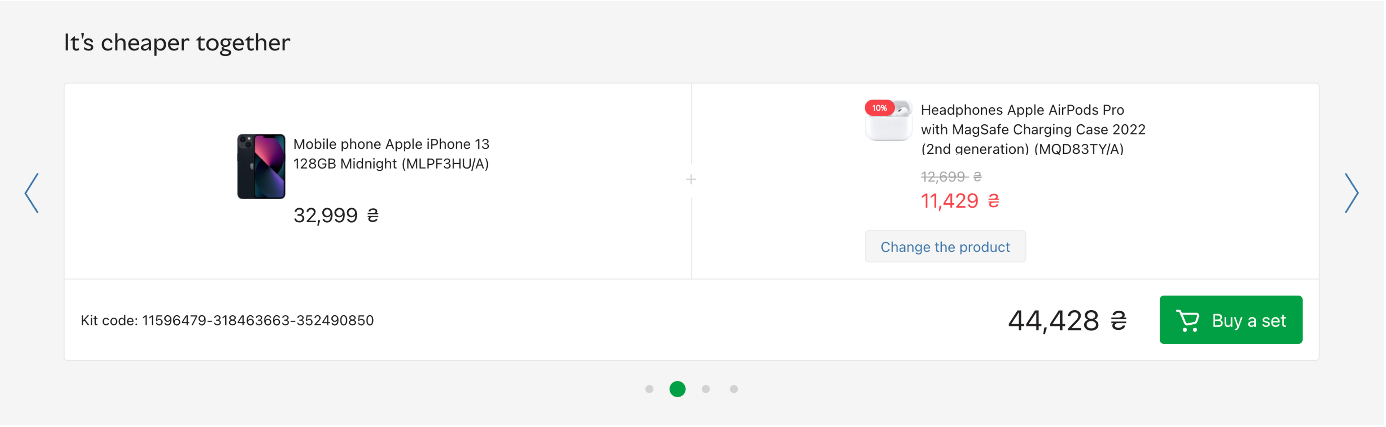Open the Mobile phone Apple iPhone 13 link

click(391, 154)
